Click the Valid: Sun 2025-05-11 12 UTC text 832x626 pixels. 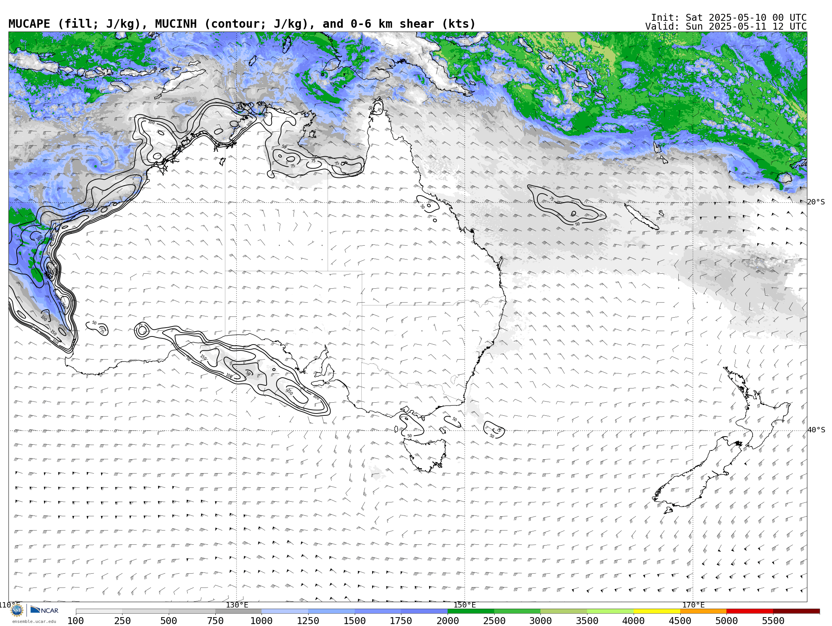726,27
